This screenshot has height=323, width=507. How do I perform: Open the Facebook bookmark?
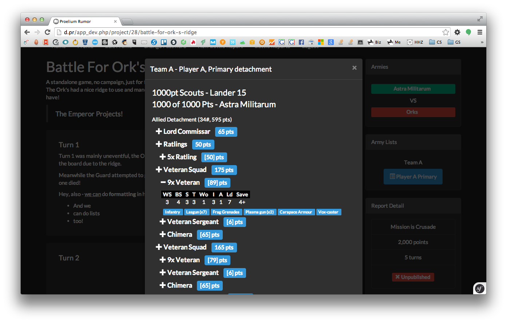(301, 42)
